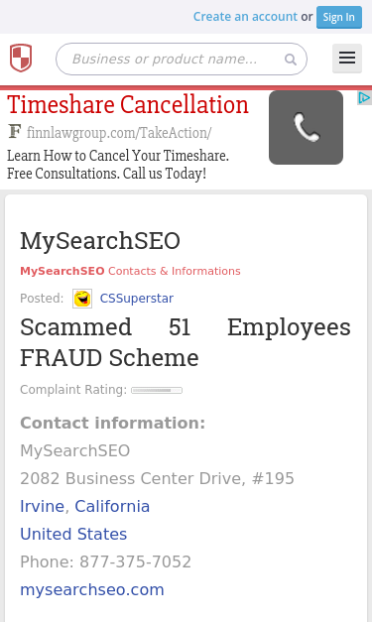Open MySearchSEO Contacts & Informations link
This screenshot has width=372, height=622.
pos(130,271)
